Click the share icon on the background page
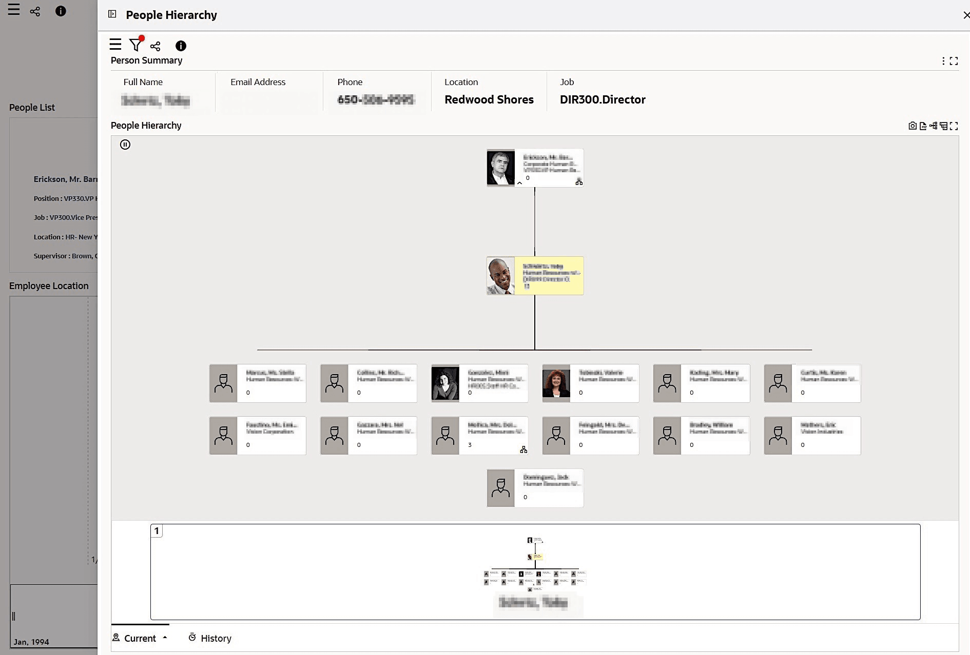The height and width of the screenshot is (655, 970). (x=35, y=11)
